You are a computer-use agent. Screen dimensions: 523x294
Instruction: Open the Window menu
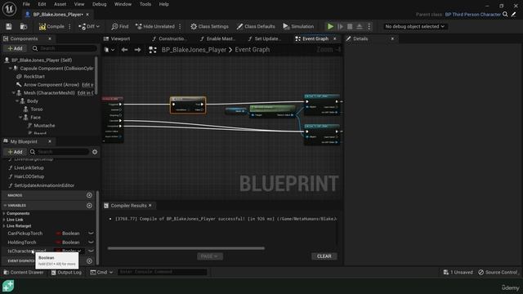click(123, 4)
